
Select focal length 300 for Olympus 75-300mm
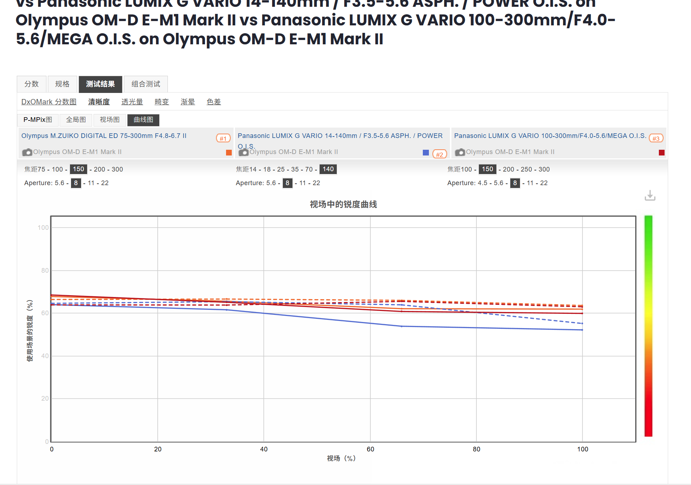[117, 169]
